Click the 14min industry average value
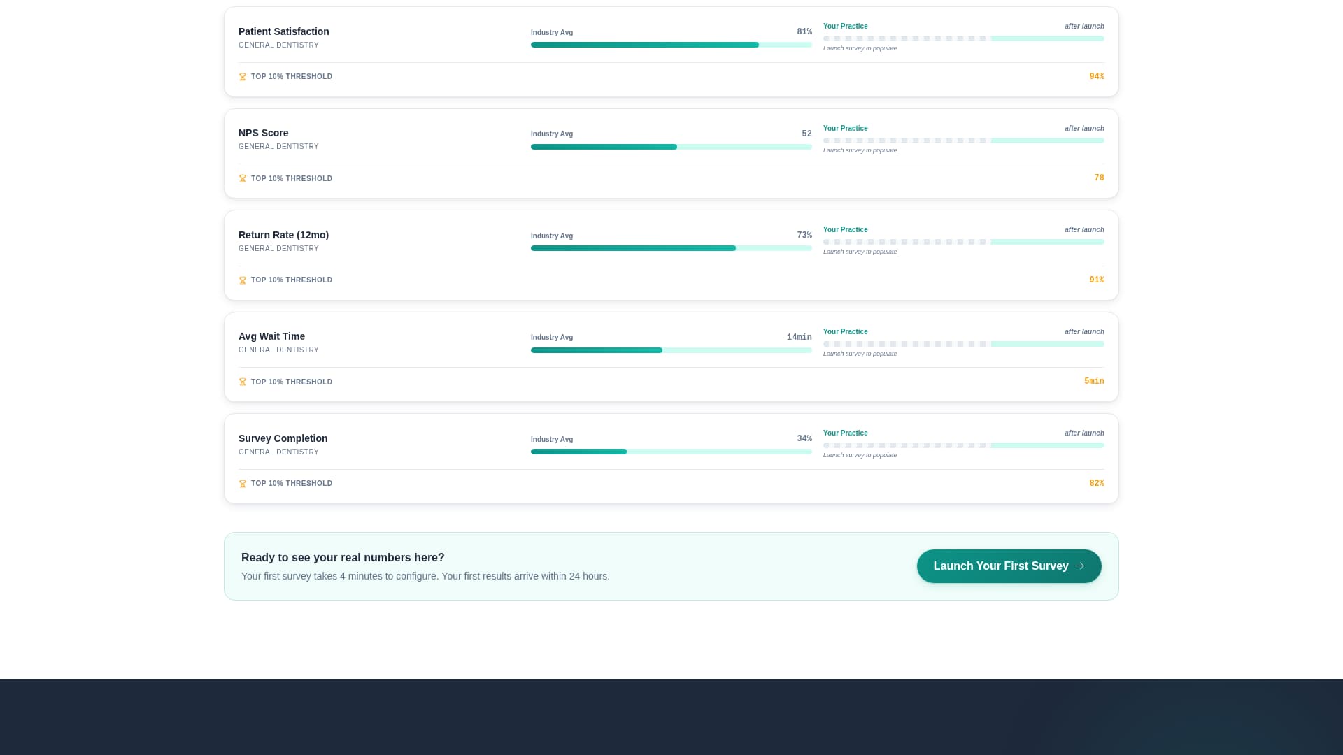 point(800,338)
